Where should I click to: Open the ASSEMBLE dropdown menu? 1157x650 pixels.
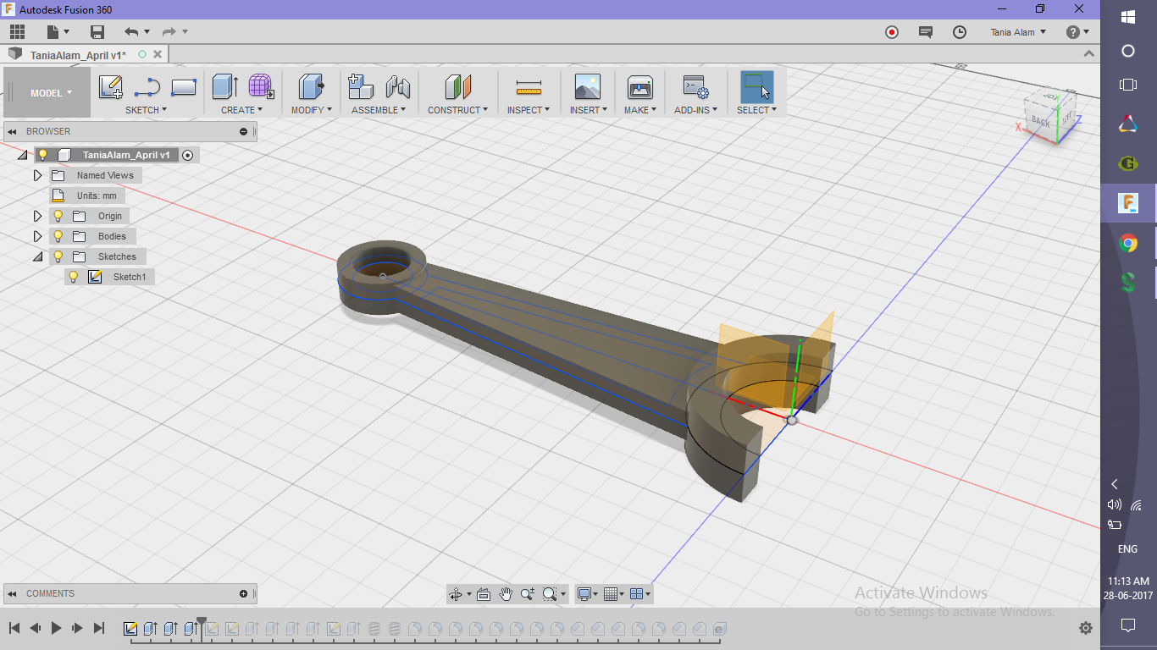coord(379,110)
